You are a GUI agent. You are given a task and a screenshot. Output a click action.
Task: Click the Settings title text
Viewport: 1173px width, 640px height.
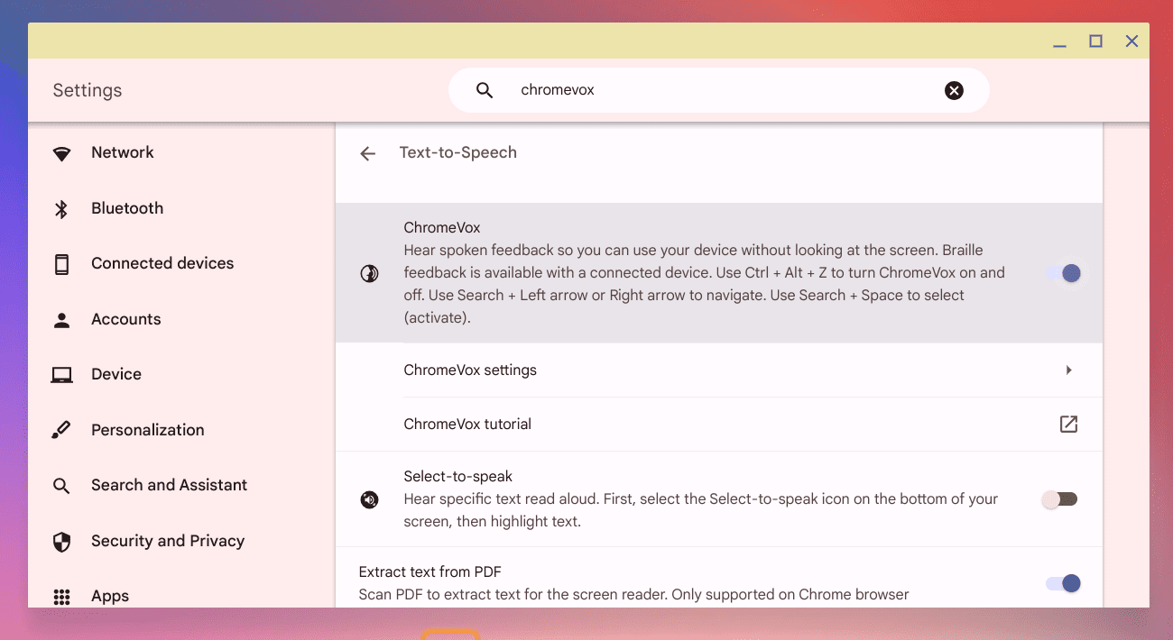(88, 90)
